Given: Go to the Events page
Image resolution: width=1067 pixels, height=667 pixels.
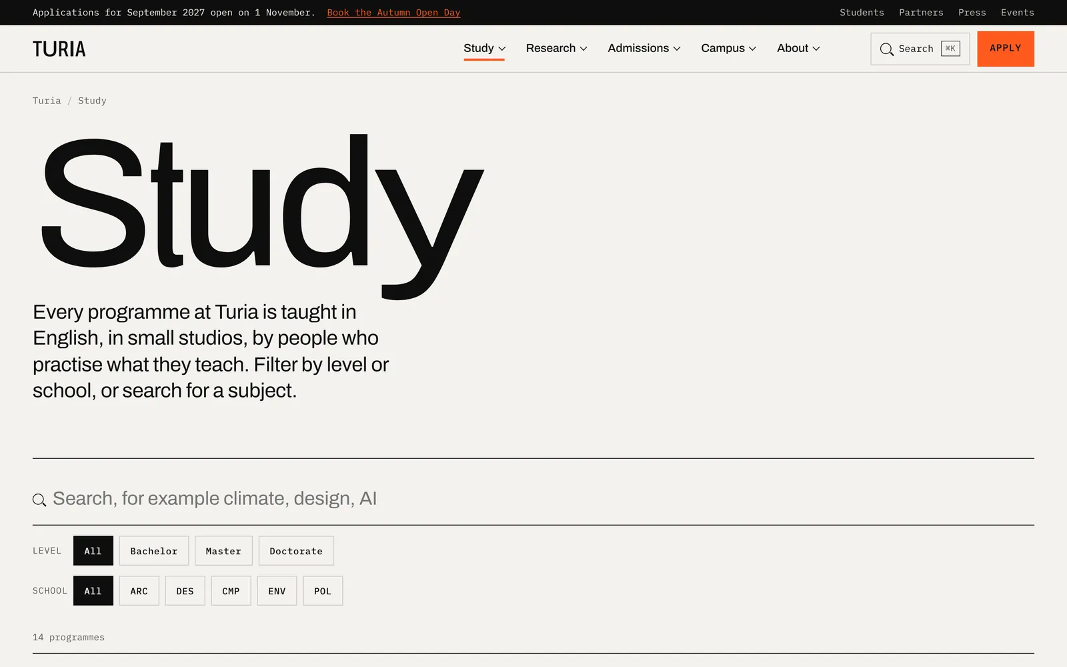Looking at the screenshot, I should pos(1017,13).
